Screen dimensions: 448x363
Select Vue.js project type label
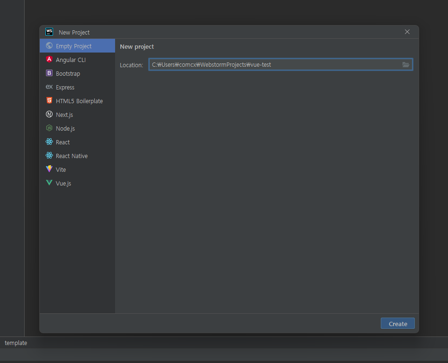63,183
